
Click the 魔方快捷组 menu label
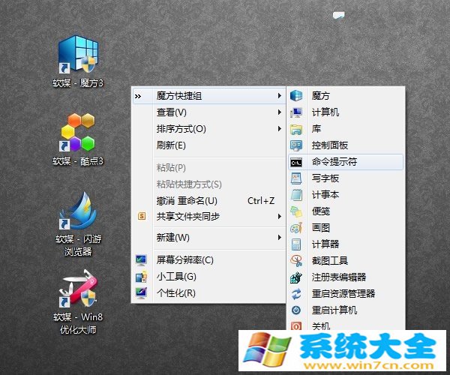click(x=179, y=95)
